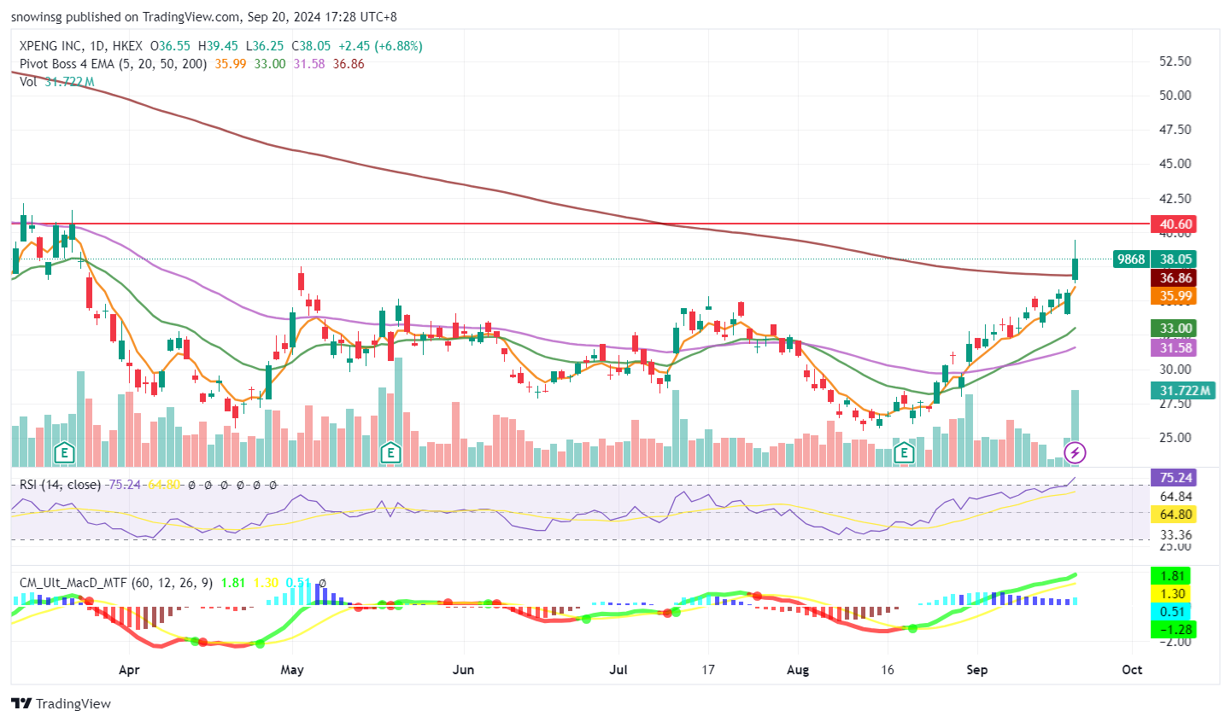Select the red horizontal resistance line at 40.60
The image size is (1231, 722).
[x=581, y=224]
